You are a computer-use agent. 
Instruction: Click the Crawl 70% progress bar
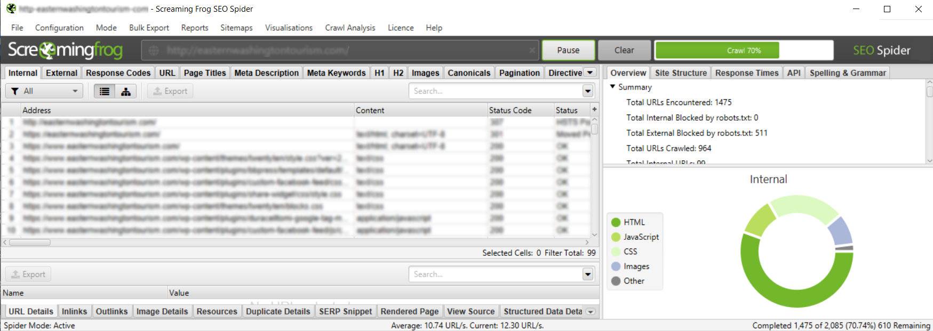(744, 50)
